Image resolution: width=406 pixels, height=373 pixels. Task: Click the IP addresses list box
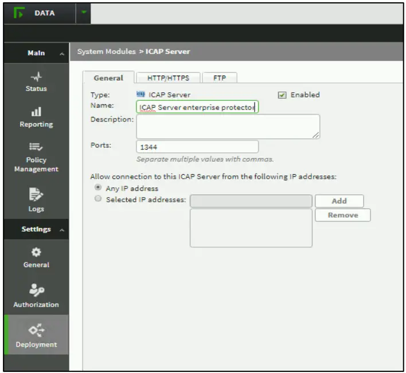[x=251, y=228]
